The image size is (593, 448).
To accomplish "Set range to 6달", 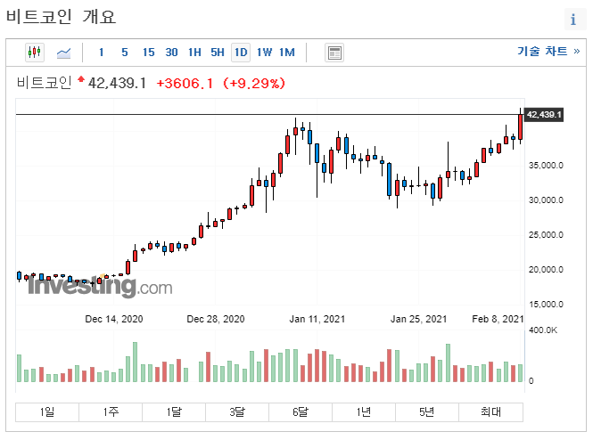I will point(301,411).
